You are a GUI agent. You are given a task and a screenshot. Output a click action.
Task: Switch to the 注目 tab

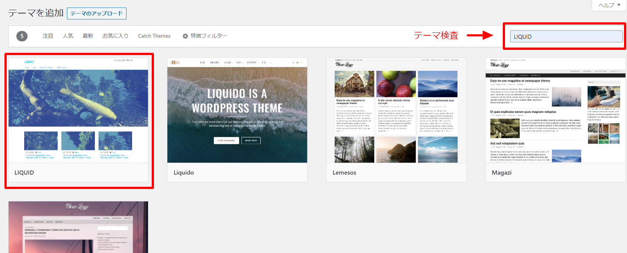pos(48,36)
